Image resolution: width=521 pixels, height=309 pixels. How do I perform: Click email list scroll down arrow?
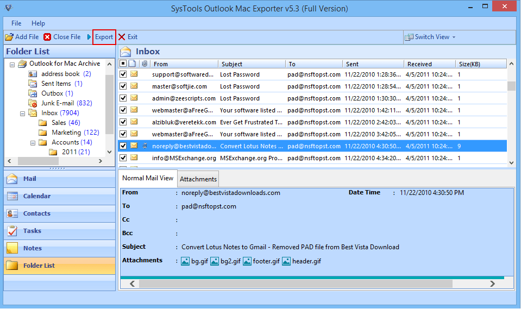tap(511, 162)
